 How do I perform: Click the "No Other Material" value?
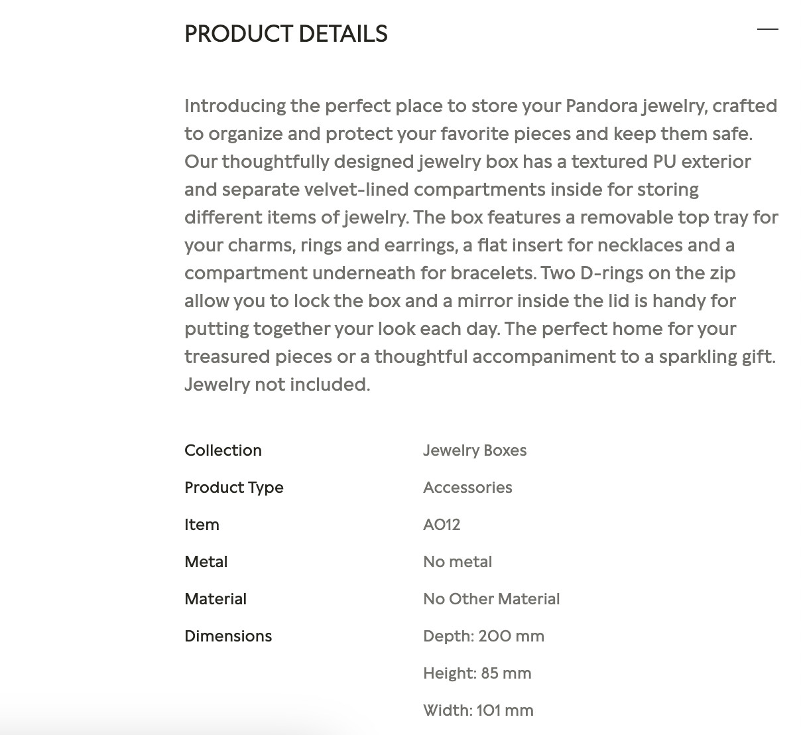[491, 599]
